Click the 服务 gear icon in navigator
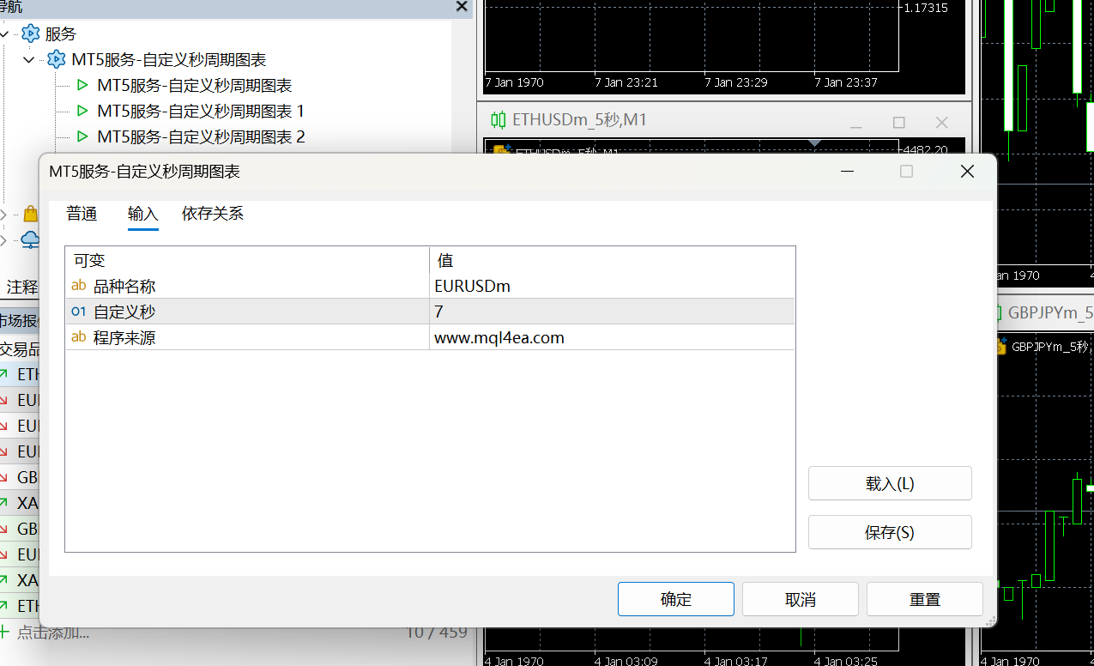Image resolution: width=1094 pixels, height=666 pixels. [x=31, y=34]
